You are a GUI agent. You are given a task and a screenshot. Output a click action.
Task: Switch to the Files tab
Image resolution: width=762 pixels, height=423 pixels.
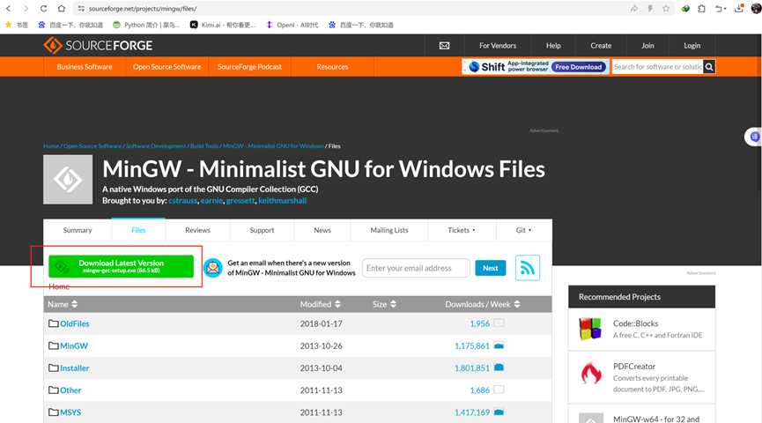tap(138, 230)
